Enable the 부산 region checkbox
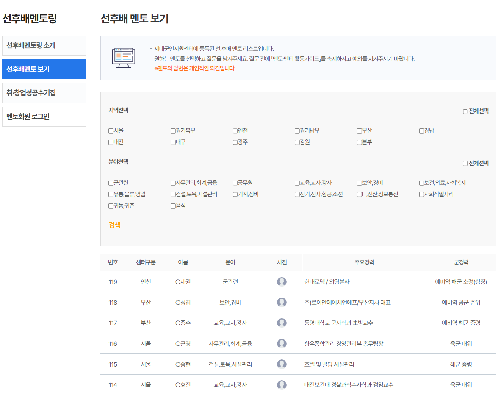The width and height of the screenshot is (503, 395). pyautogui.click(x=359, y=131)
